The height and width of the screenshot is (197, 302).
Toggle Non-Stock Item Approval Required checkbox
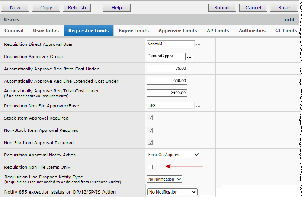150,130
